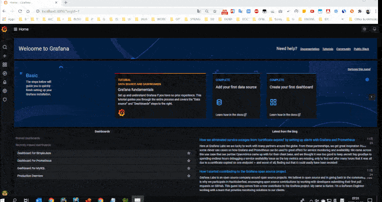Open the Tutorials link
Viewport: 382px width, 202px height.
328,49
